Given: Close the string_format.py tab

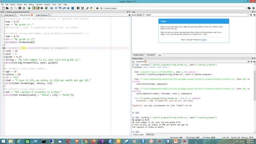Looking at the screenshot, I should coord(32,15).
